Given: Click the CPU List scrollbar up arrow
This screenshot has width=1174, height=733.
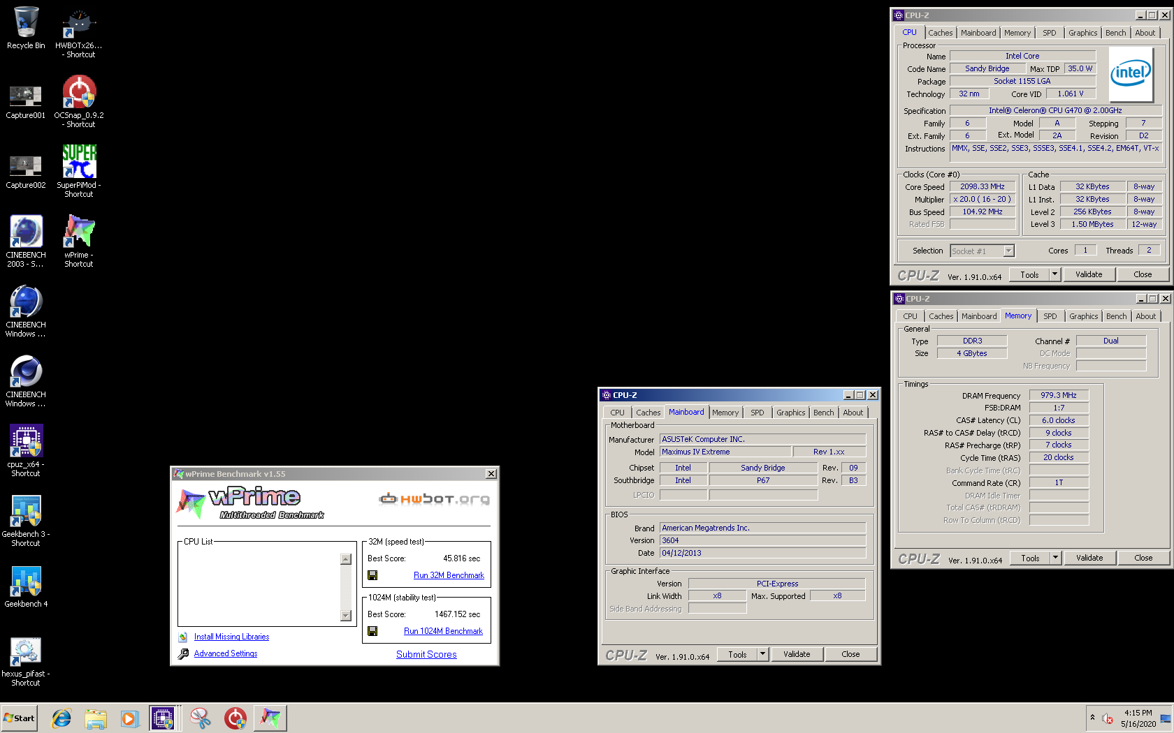Looking at the screenshot, I should 345,558.
